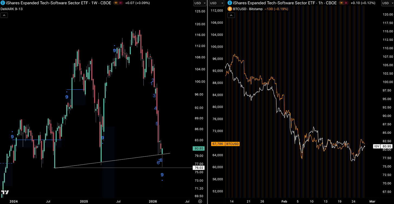This screenshot has width=394, height=204.
Task: Select the weekly iShares Expanded Tech-Software ETF title
Action: tap(58, 3)
